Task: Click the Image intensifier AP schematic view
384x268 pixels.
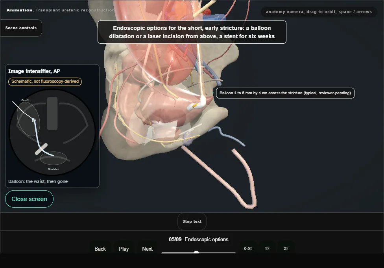Action: tap(52, 132)
